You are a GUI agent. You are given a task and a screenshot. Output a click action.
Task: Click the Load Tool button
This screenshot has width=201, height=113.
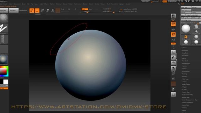(x=186, y=7)
